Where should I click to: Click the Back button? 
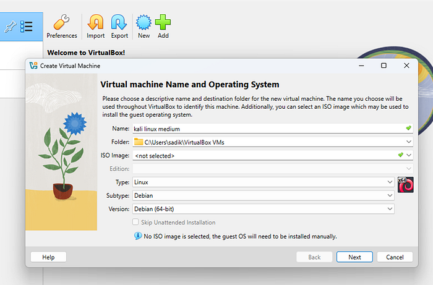tap(314, 257)
